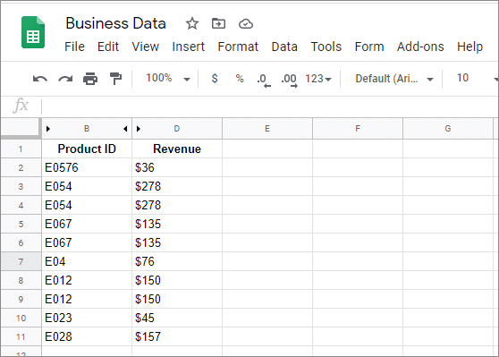Screen dimensions: 499x357
Task: Select cell containing E023
Action: click(87, 318)
